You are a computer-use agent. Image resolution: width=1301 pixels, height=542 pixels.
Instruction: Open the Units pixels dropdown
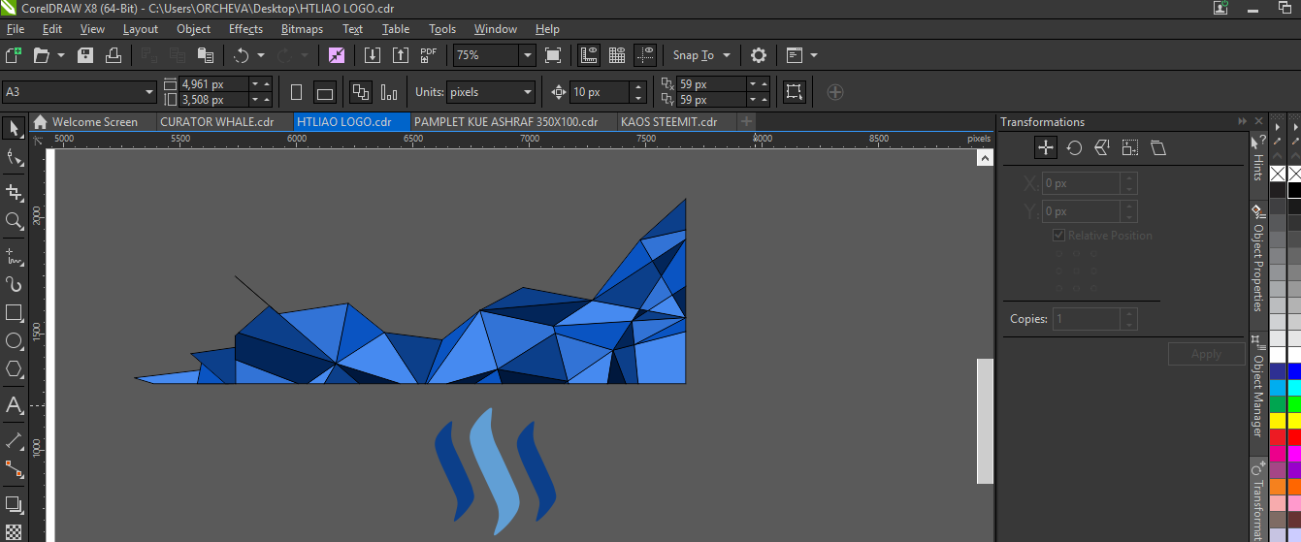click(528, 92)
